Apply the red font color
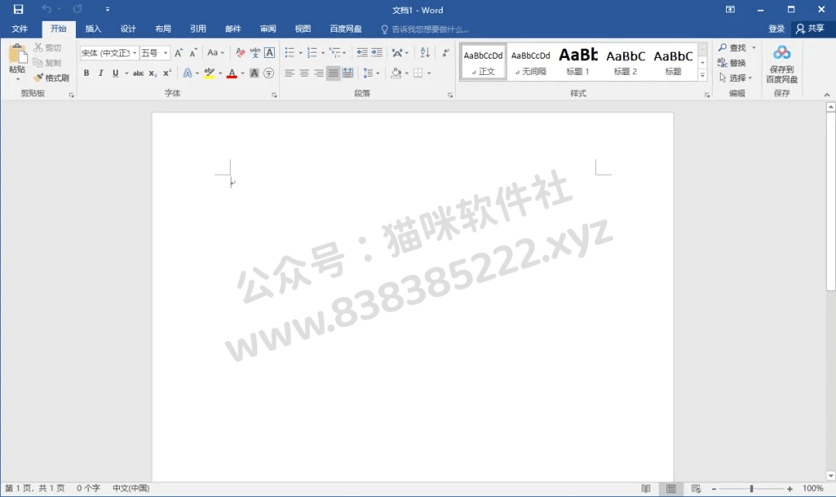The height and width of the screenshot is (497, 836). pyautogui.click(x=231, y=73)
